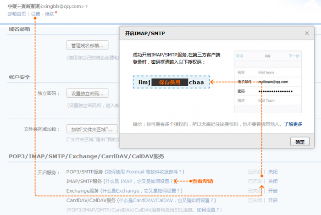Go to 邮箱首页
This screenshot has height=215, width=321.
tap(17, 14)
